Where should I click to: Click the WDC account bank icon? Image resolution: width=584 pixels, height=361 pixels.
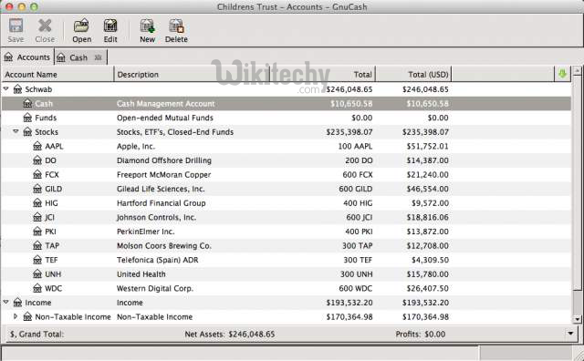click(x=37, y=288)
